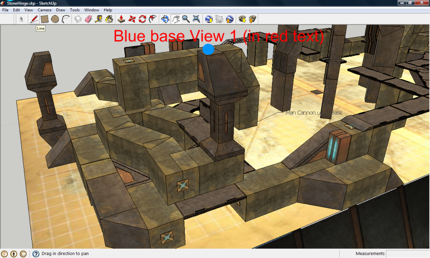Choose the pink Eraser tool
Screen dimensions: 430x258
pos(88,19)
